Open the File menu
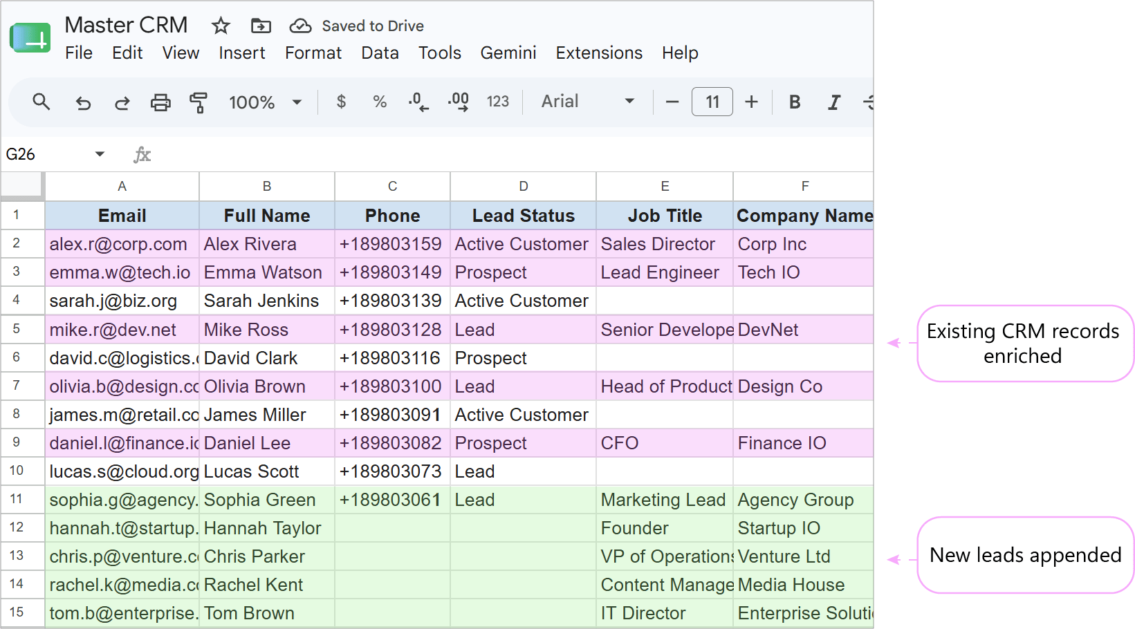The height and width of the screenshot is (629, 1135). (79, 53)
